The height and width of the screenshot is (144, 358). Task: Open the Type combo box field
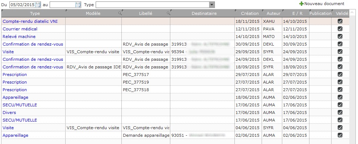(155, 4)
